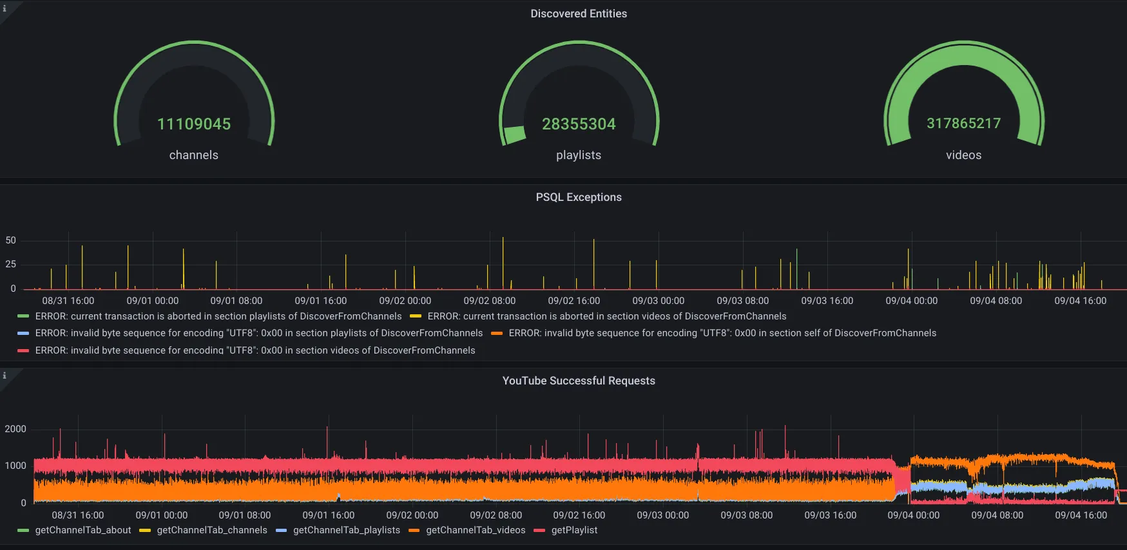Open info icon on Discovered Entities panel
The image size is (1127, 550).
click(x=5, y=8)
